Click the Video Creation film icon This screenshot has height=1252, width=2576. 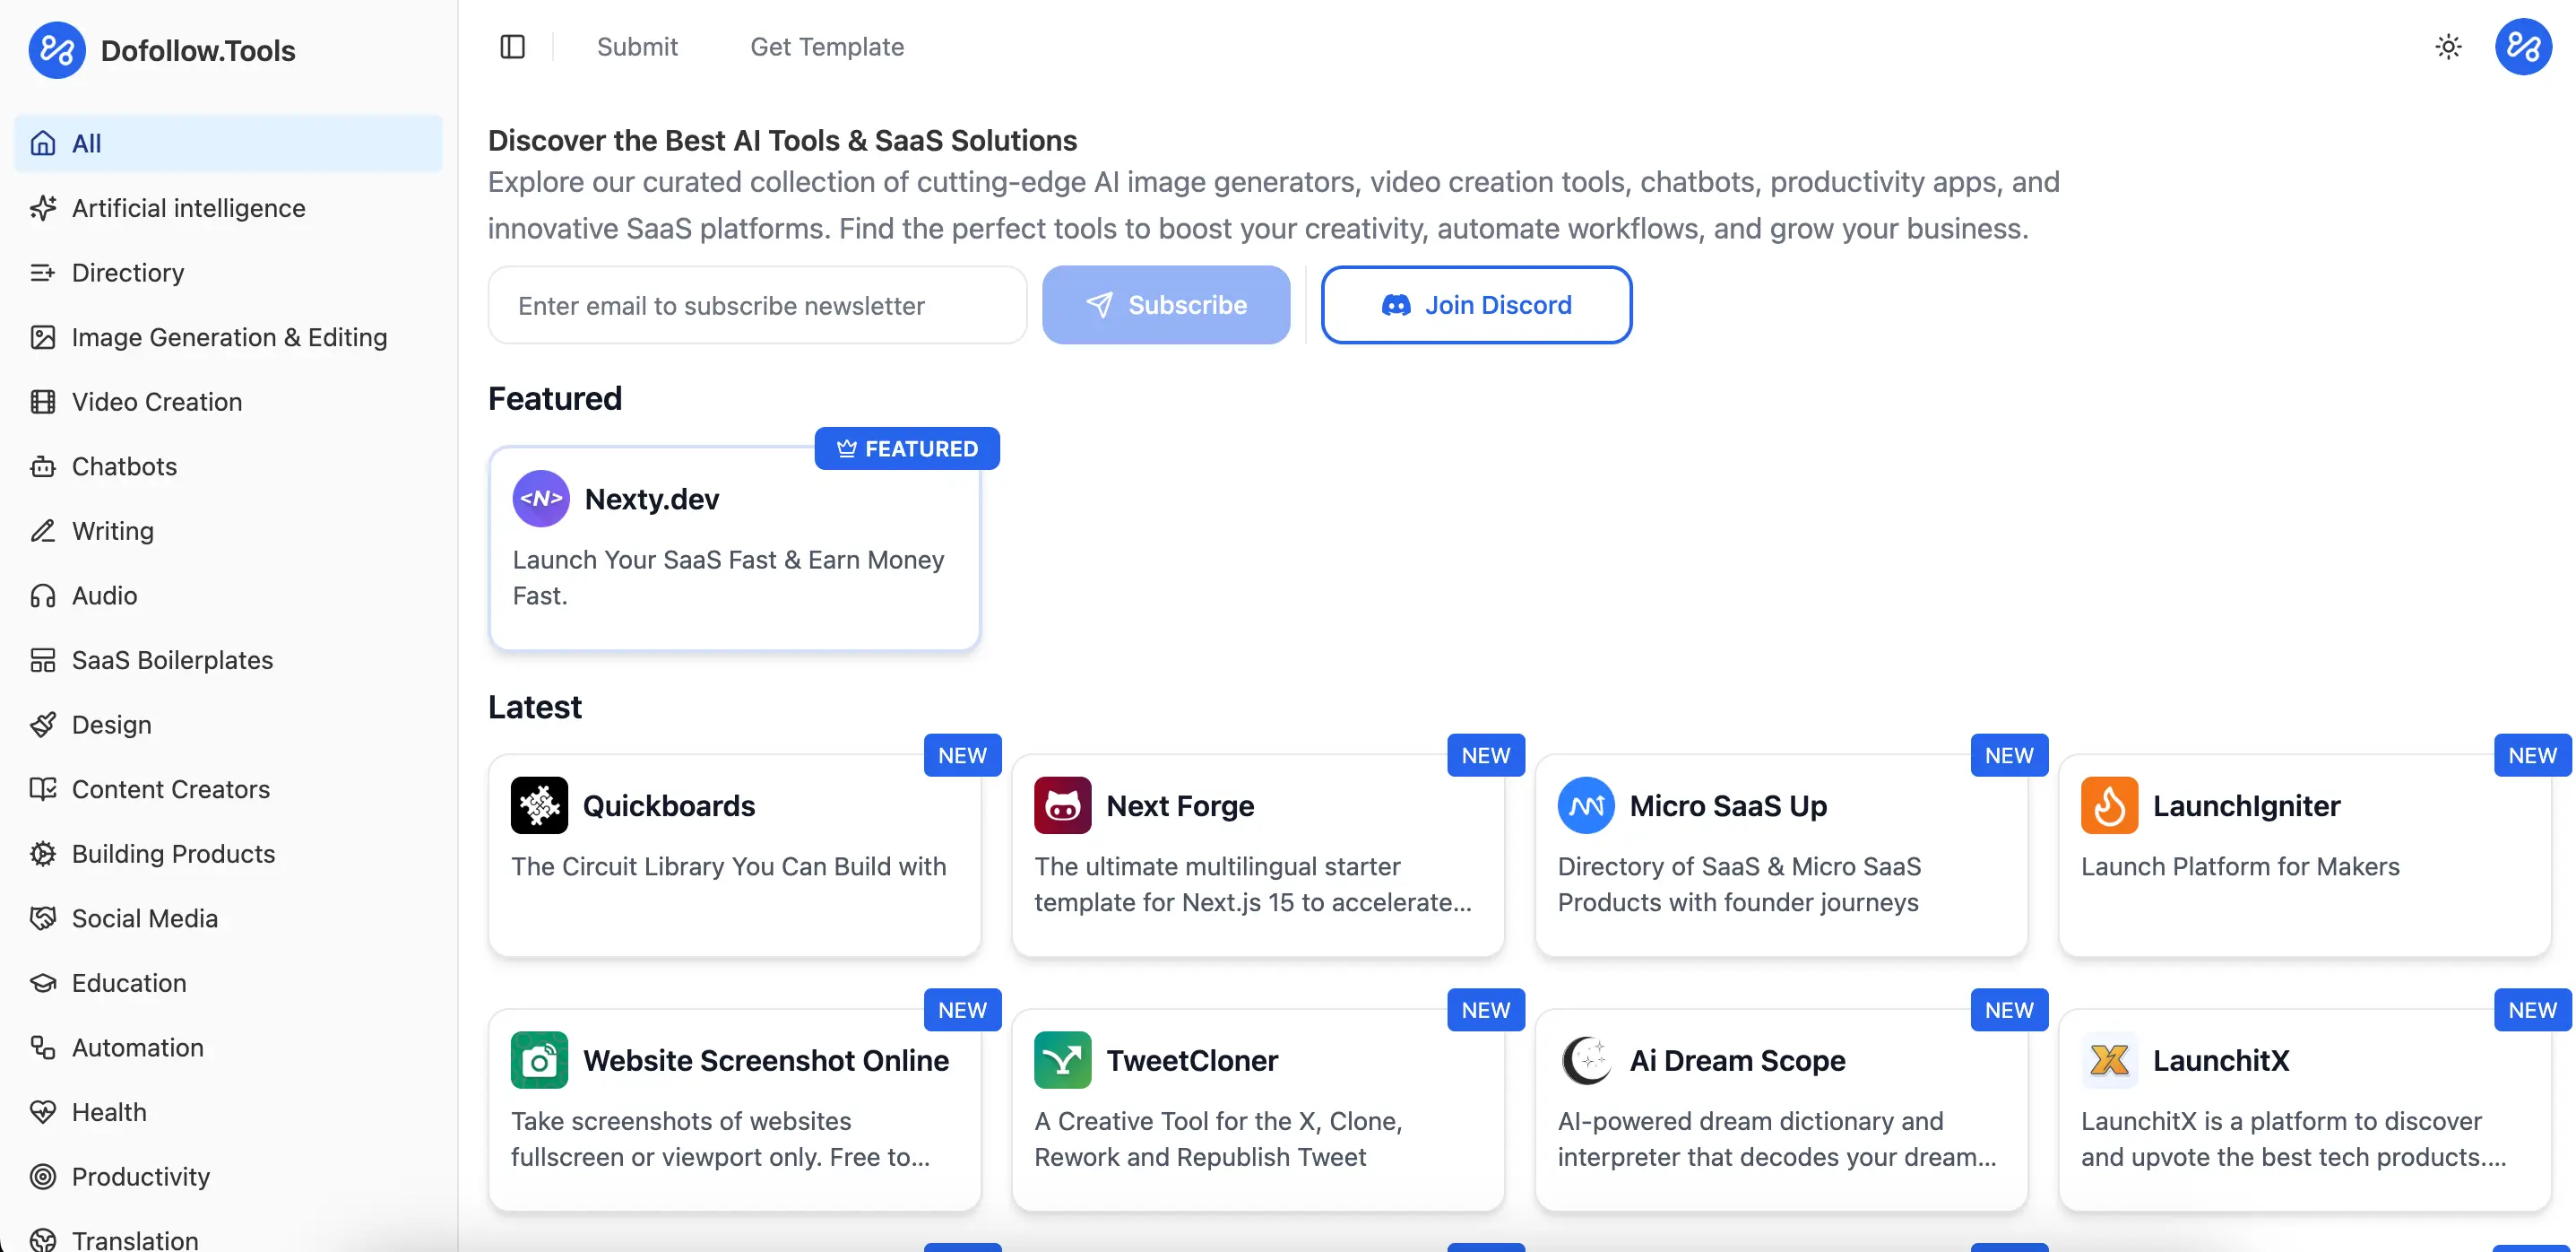pyautogui.click(x=43, y=401)
